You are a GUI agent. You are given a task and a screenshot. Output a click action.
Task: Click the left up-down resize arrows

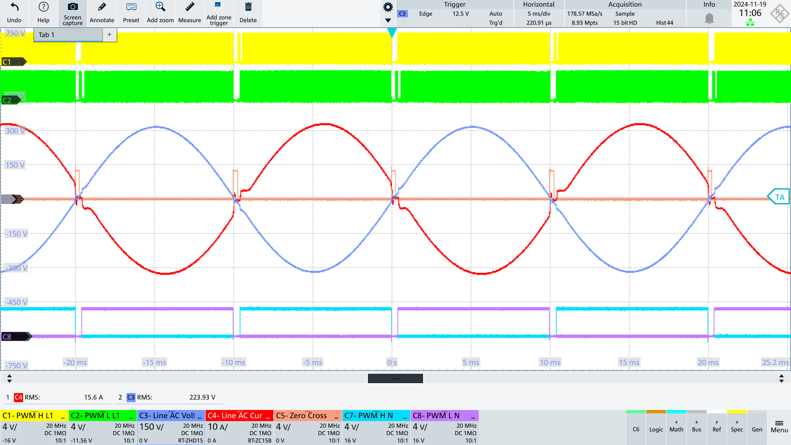click(9, 378)
